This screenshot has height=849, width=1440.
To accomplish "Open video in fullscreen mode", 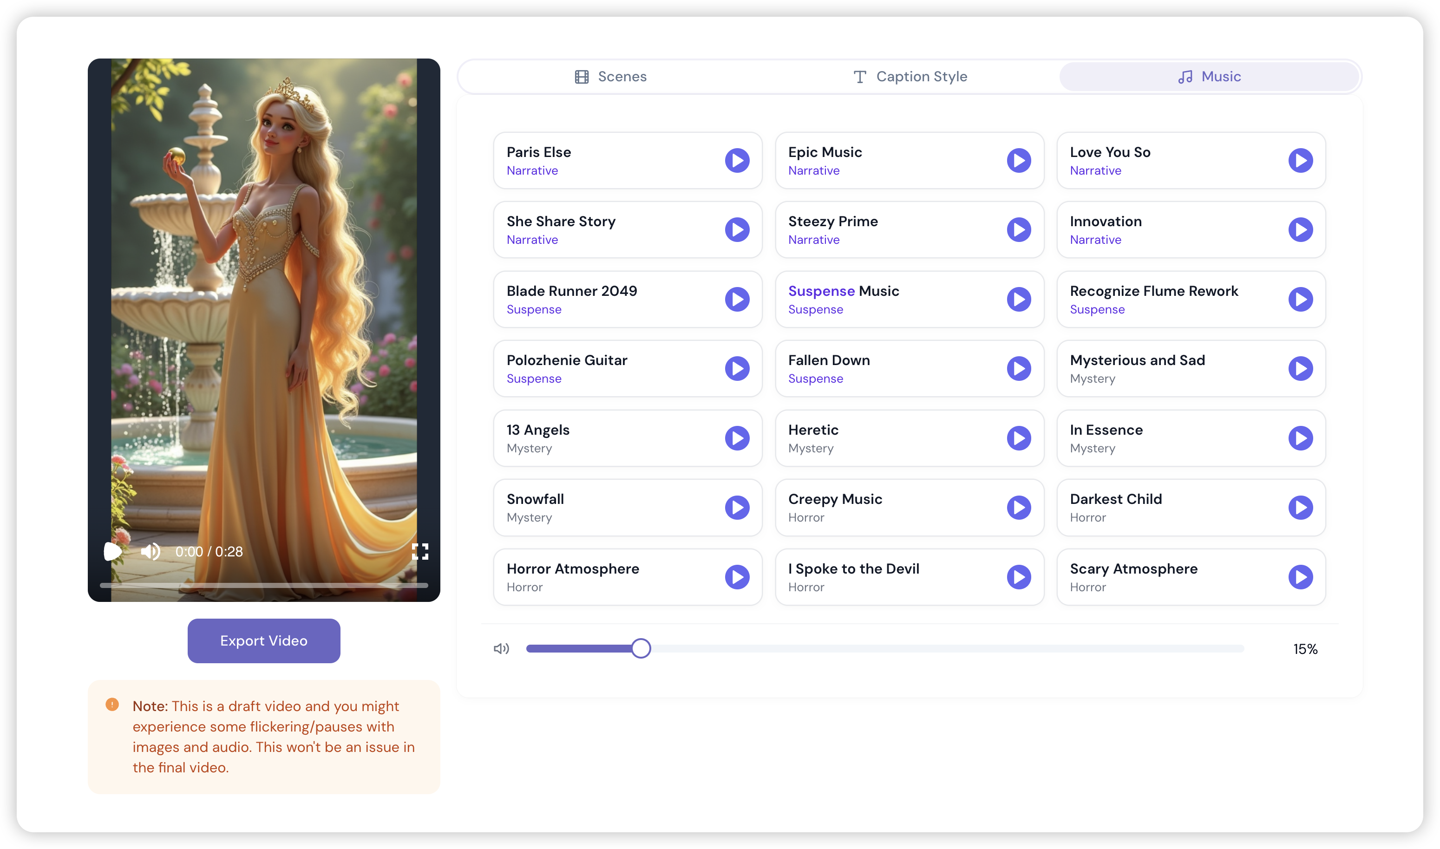I will (x=420, y=551).
